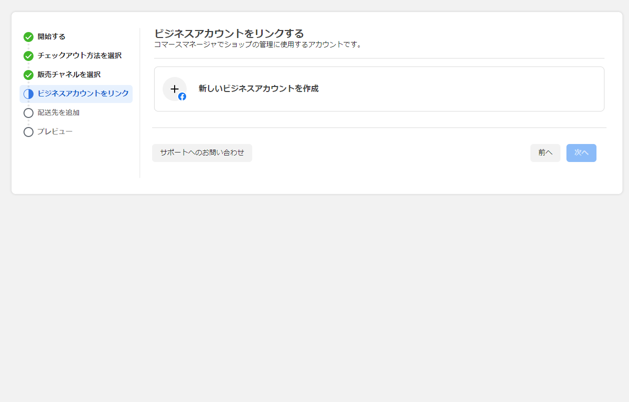Image resolution: width=629 pixels, height=402 pixels.
Task: Click the half-filled blue step progress icon
Action: click(x=29, y=94)
